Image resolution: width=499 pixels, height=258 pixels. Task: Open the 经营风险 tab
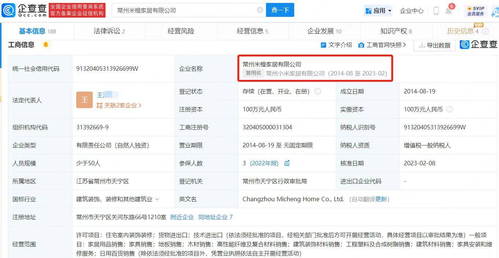(181, 31)
